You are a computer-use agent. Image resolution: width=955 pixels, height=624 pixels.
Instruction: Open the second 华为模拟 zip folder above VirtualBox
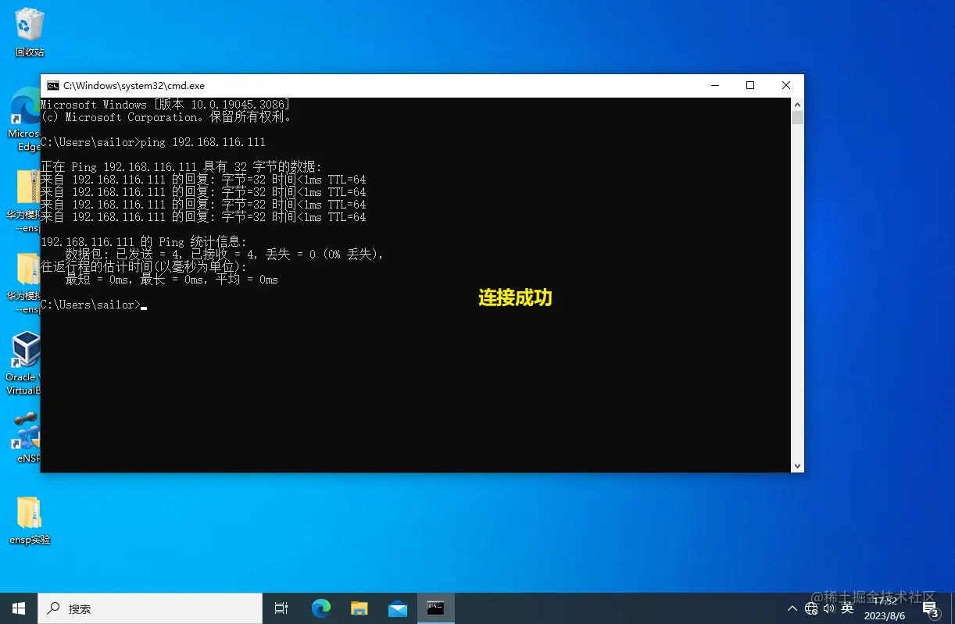point(23,282)
